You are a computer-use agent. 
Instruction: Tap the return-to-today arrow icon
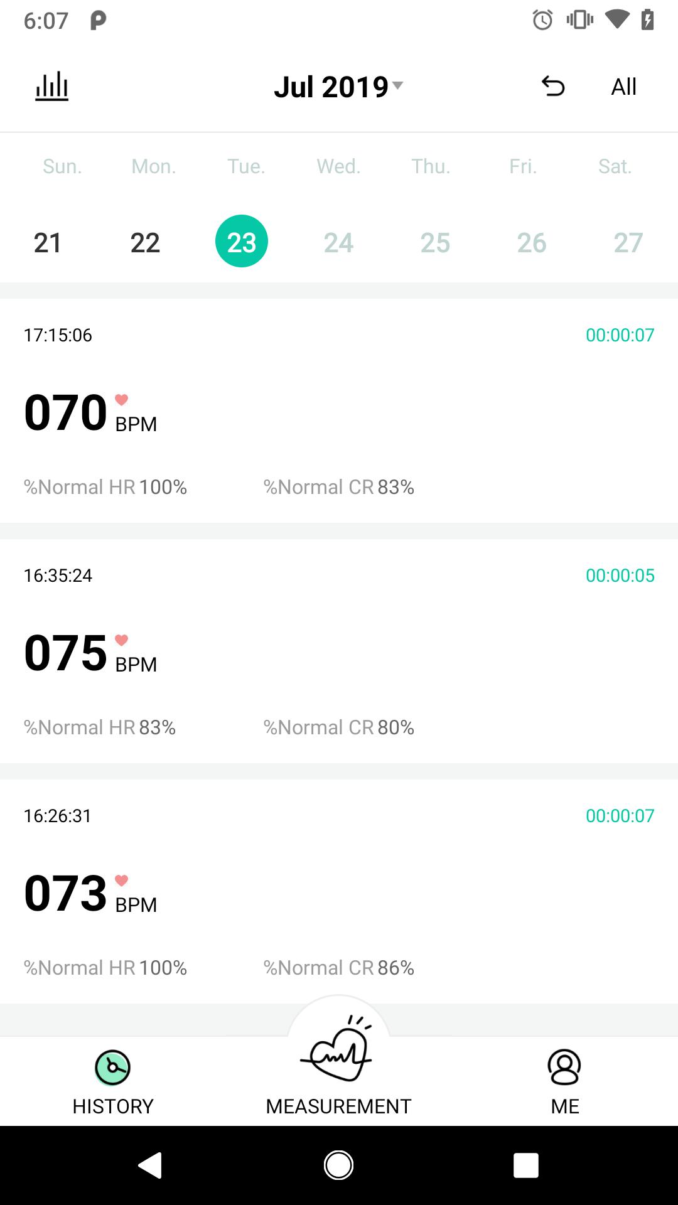(553, 86)
